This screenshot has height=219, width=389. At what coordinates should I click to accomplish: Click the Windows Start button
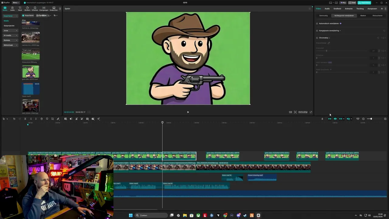click(x=131, y=215)
